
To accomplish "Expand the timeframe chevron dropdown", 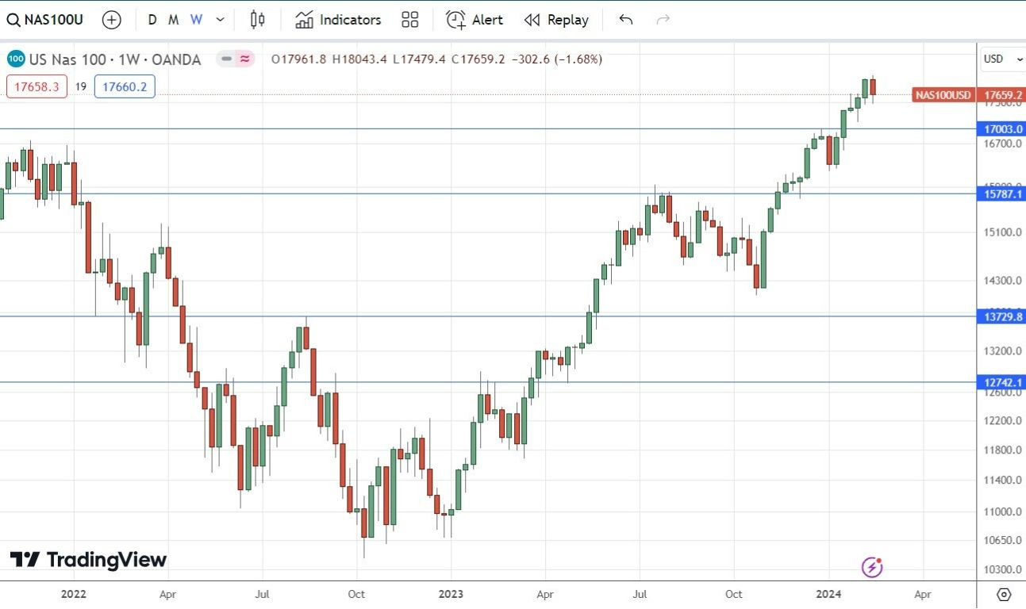I will [220, 19].
